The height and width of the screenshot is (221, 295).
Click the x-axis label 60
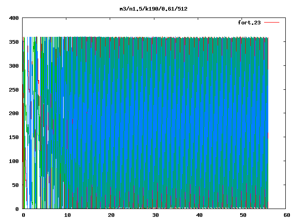coord(287,215)
